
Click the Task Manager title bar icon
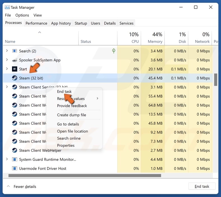(7, 7)
